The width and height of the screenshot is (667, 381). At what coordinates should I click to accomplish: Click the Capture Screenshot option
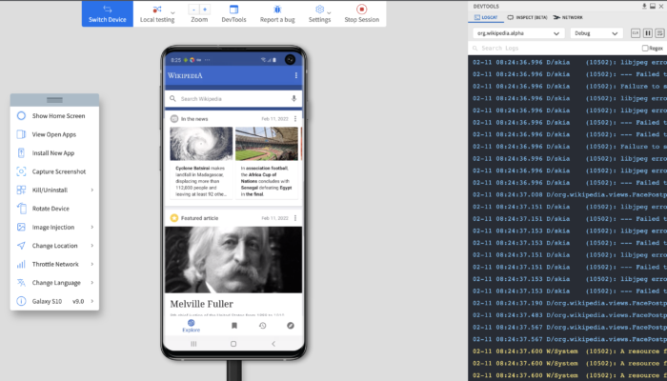pos(57,171)
